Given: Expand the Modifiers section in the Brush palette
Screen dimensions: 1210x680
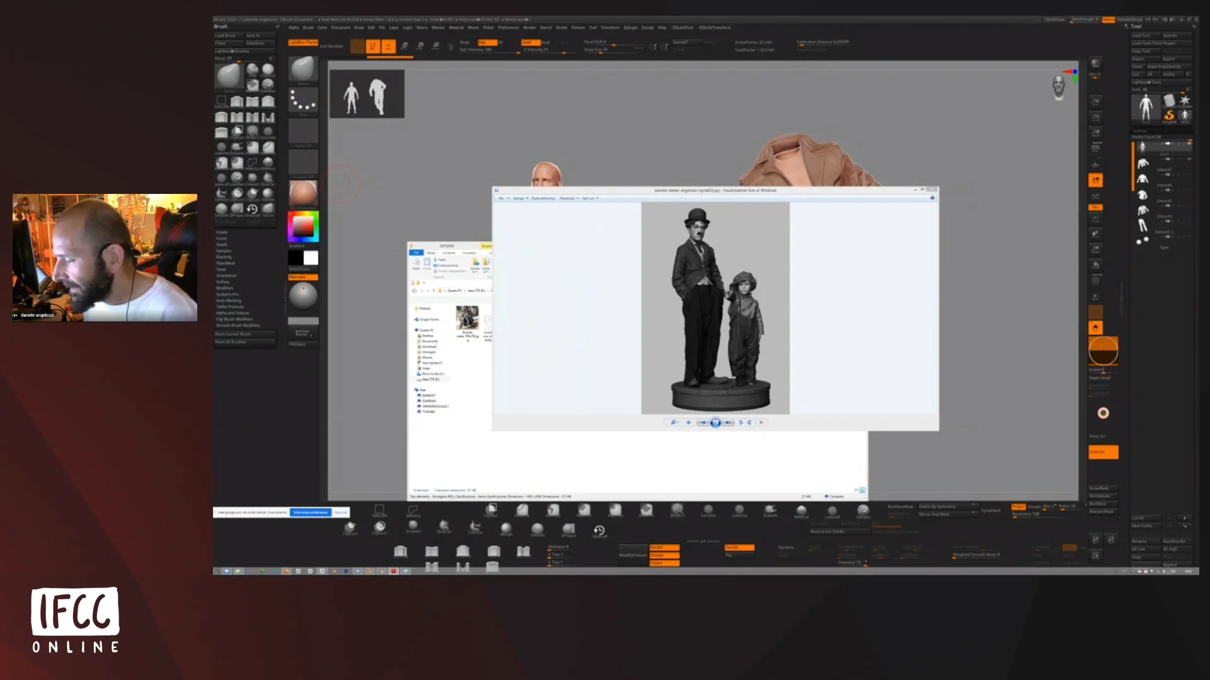Looking at the screenshot, I should (225, 288).
